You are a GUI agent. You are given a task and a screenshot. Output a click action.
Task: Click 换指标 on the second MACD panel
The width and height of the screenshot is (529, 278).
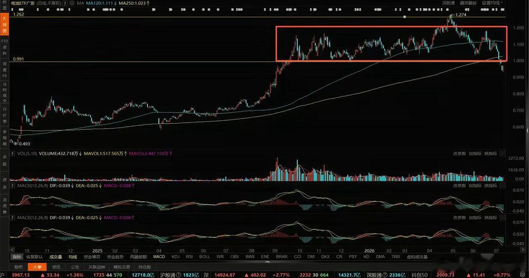click(x=490, y=218)
